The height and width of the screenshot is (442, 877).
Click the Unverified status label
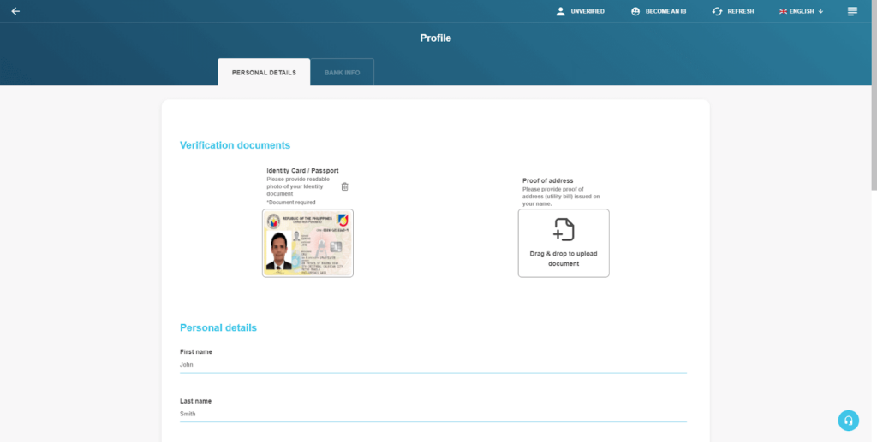(588, 11)
